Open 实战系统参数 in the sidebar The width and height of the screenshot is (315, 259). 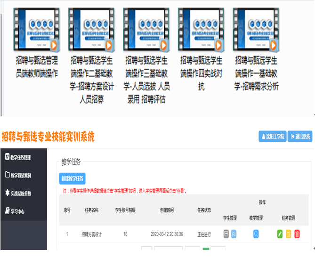21,193
